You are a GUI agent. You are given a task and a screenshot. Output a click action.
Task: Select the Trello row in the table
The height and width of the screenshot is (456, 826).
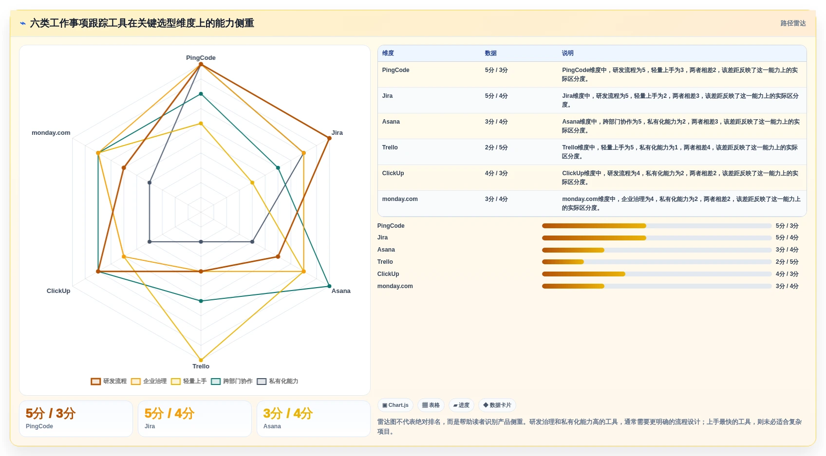tap(592, 152)
